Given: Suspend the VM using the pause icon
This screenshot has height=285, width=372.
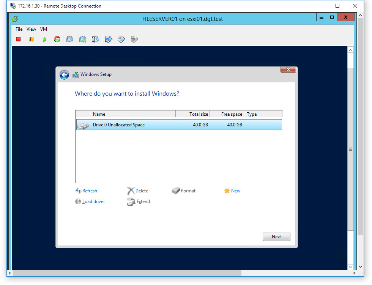Looking at the screenshot, I should pyautogui.click(x=31, y=39).
